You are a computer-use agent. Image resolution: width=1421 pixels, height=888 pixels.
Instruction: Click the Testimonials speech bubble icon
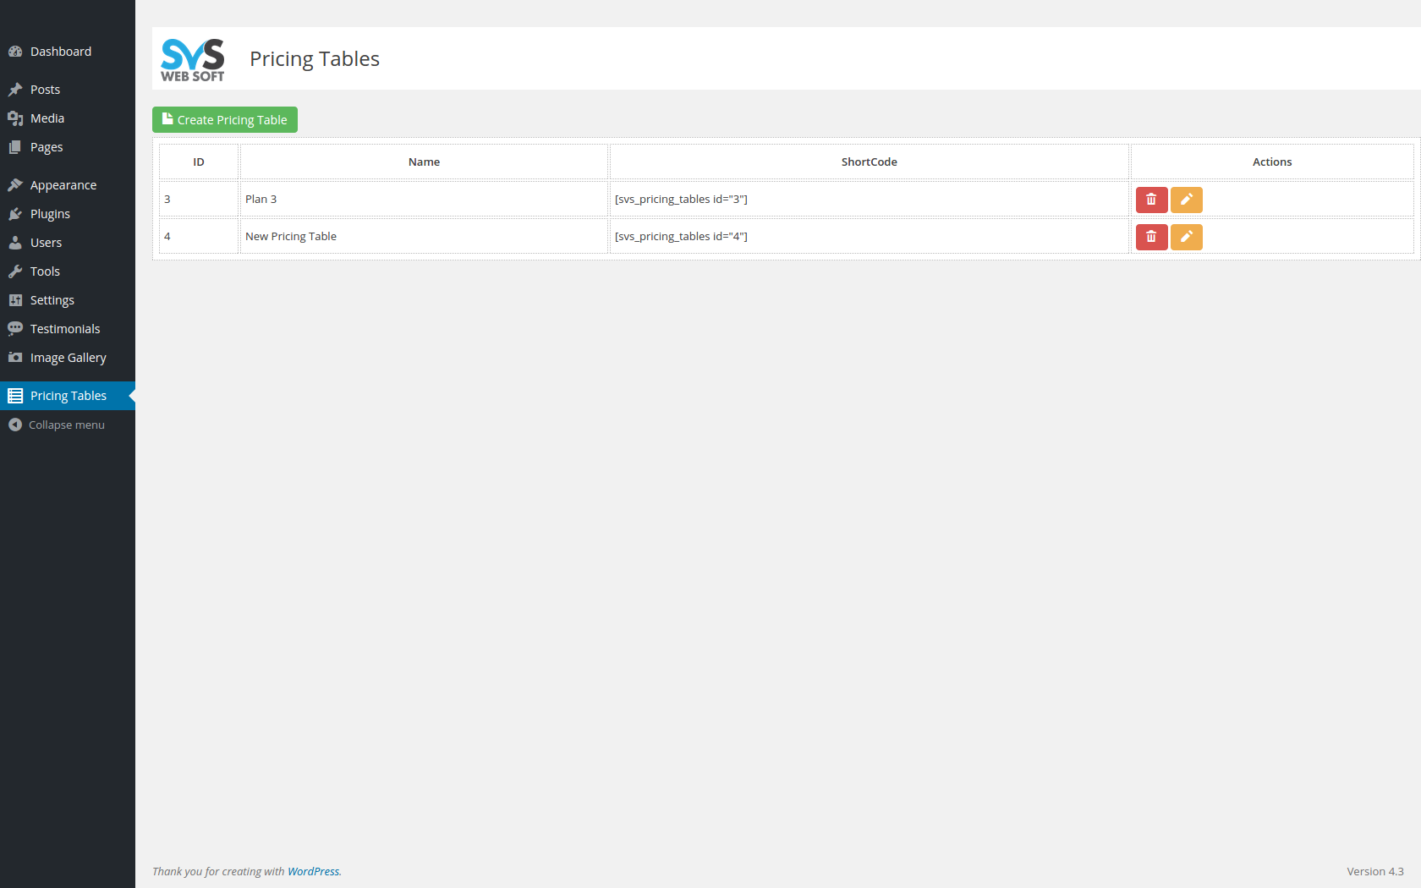[x=15, y=329]
